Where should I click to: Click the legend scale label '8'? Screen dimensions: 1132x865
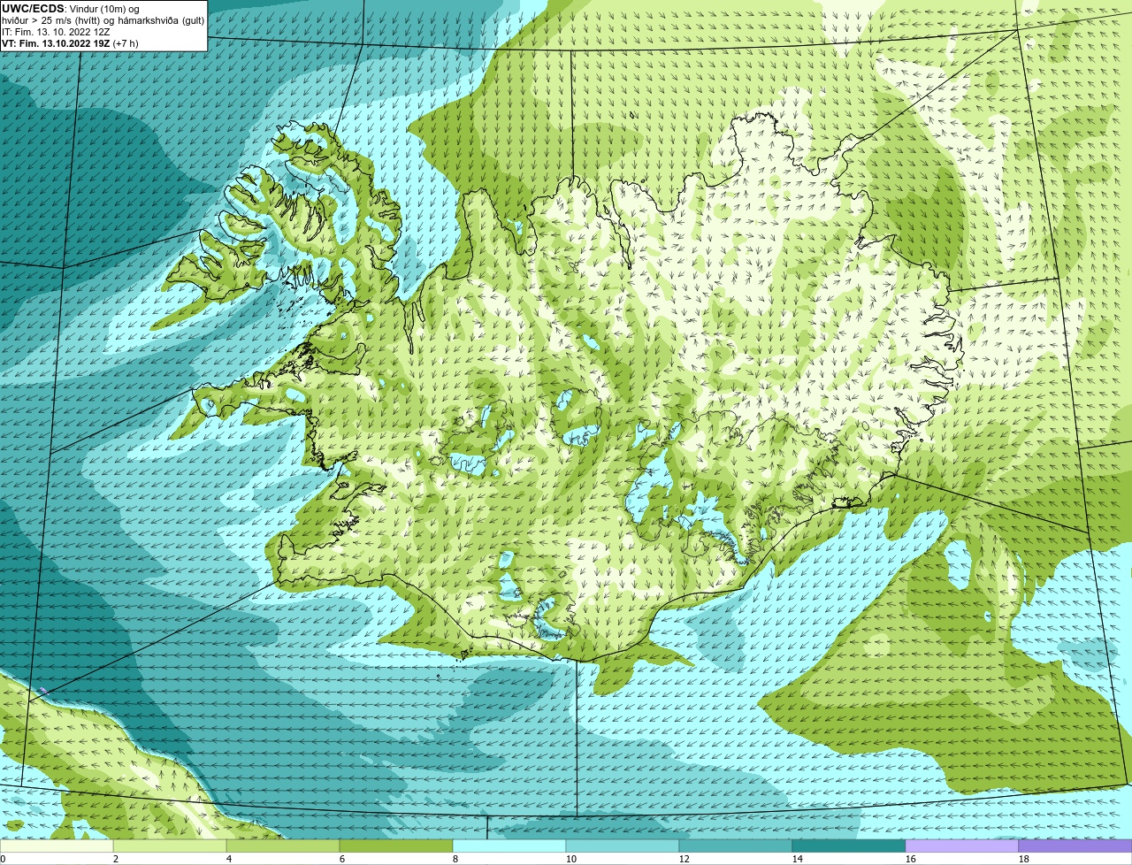tap(455, 859)
